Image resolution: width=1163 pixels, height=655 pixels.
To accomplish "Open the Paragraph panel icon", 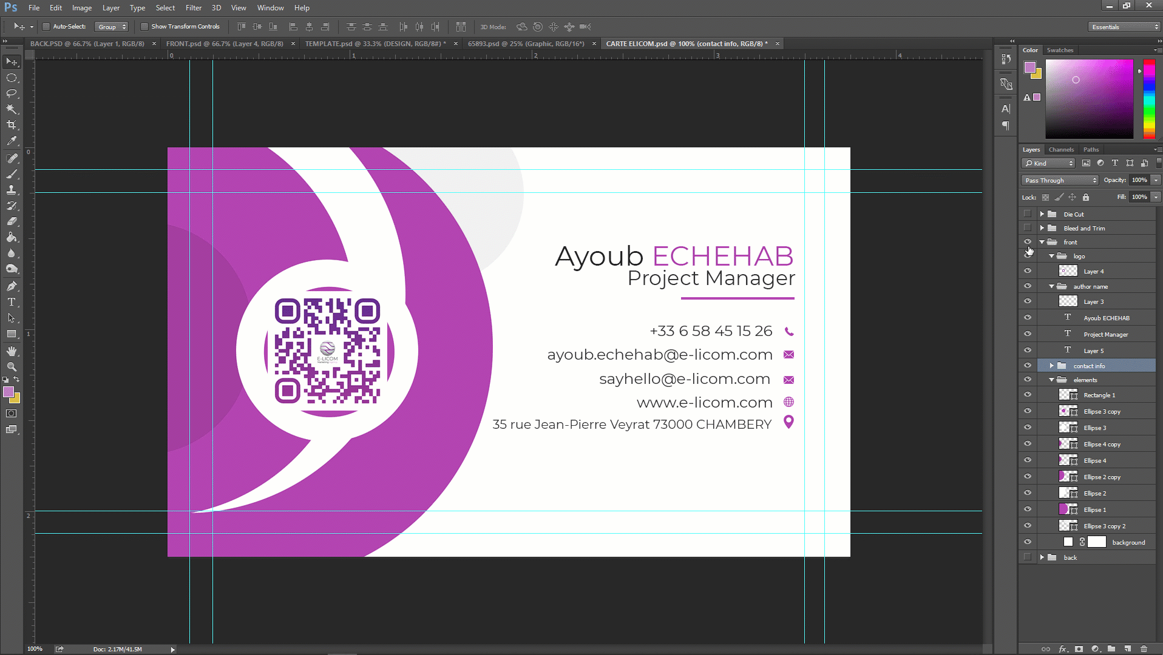I will tap(1006, 126).
